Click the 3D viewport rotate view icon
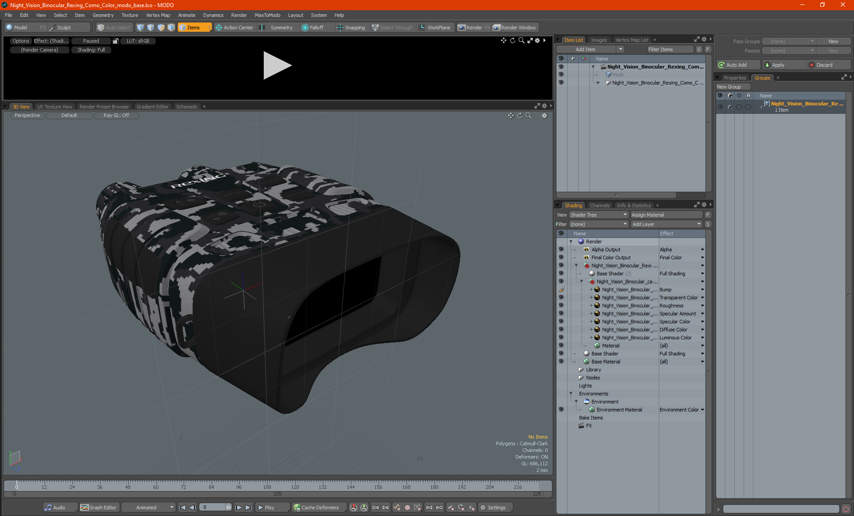The width and height of the screenshot is (854, 516). click(520, 116)
